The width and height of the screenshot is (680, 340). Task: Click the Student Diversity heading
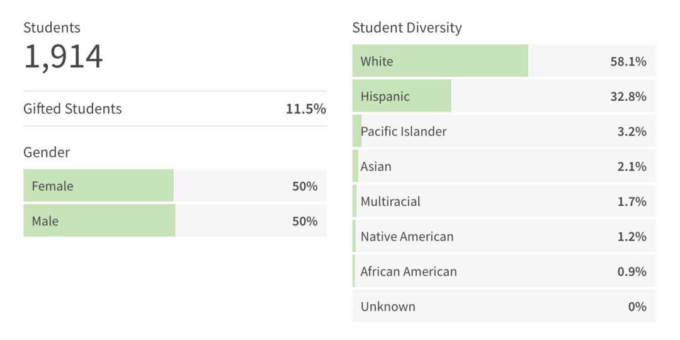click(x=407, y=28)
